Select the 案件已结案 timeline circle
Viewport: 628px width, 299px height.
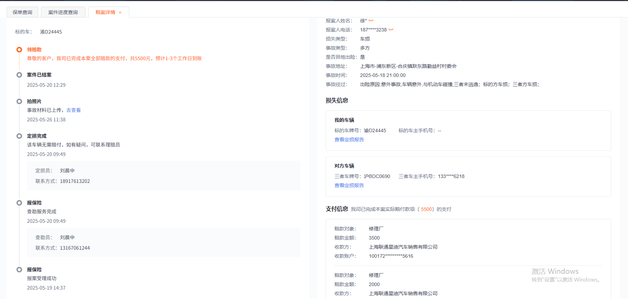(x=19, y=75)
